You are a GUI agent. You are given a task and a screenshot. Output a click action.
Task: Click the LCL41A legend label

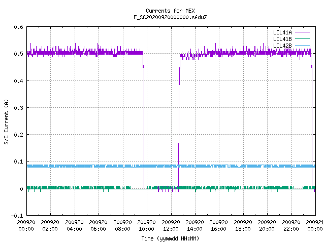coord(282,32)
